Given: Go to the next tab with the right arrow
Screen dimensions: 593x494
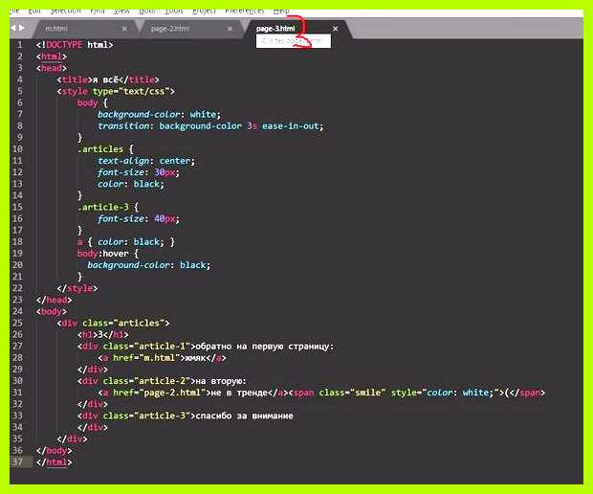Looking at the screenshot, I should pos(22,28).
